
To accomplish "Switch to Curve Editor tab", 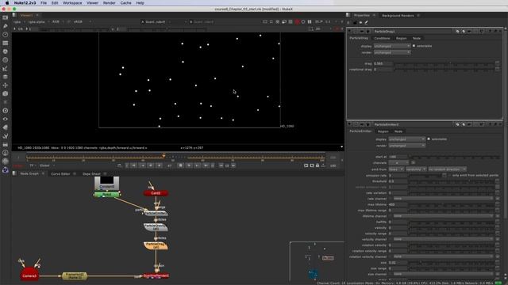I will pos(60,174).
